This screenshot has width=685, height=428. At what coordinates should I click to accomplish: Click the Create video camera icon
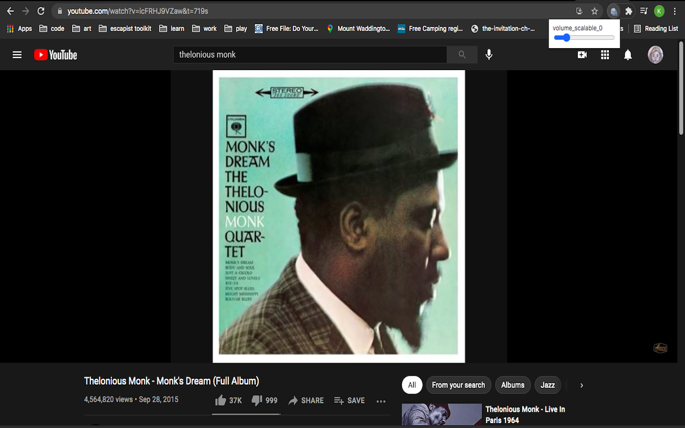[x=582, y=55]
